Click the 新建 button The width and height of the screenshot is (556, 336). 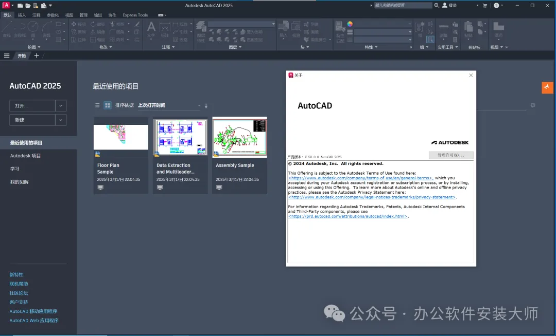click(32, 120)
